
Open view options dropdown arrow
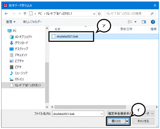pos(135,22)
